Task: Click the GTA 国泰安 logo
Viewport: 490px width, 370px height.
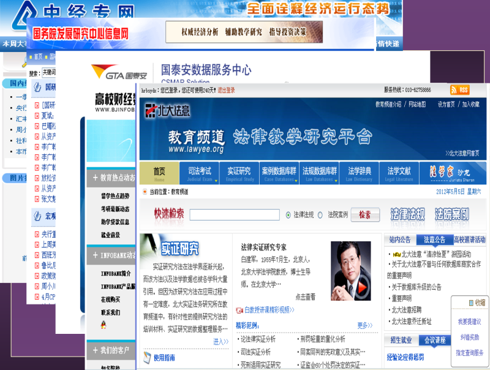Action: click(119, 72)
